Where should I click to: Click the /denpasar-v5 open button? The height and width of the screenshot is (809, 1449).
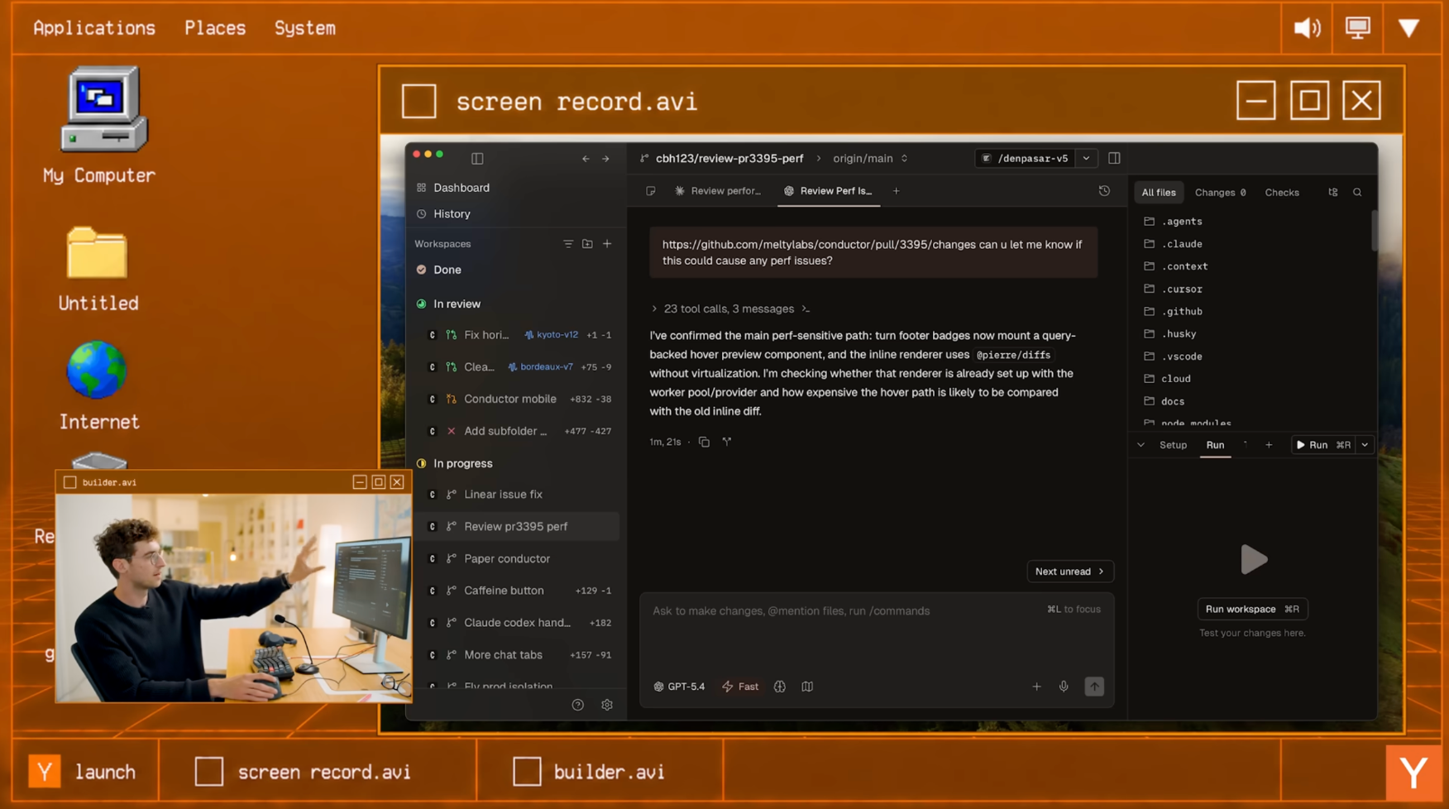click(1025, 158)
